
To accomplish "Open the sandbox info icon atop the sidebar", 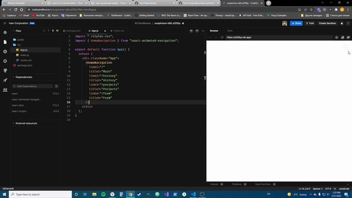I will [x=5, y=32].
